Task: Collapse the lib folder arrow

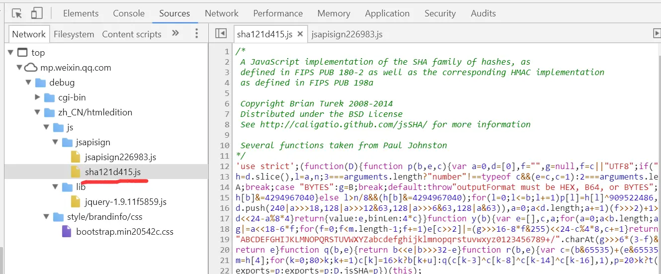Action: (x=56, y=187)
